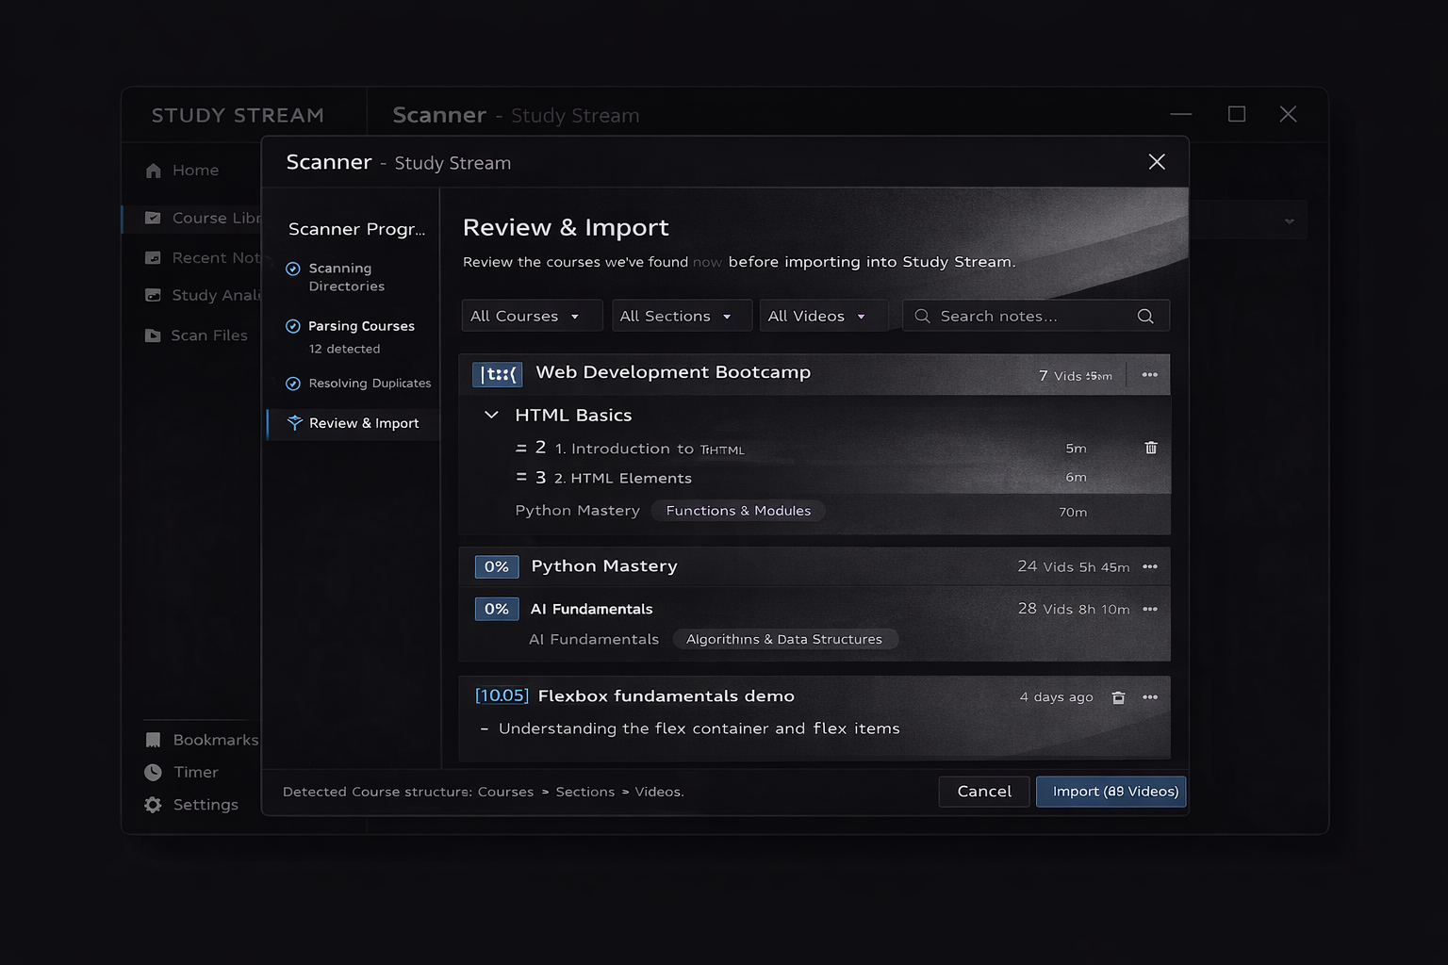The height and width of the screenshot is (965, 1448).
Task: Select Review & Import step
Action: (x=354, y=424)
